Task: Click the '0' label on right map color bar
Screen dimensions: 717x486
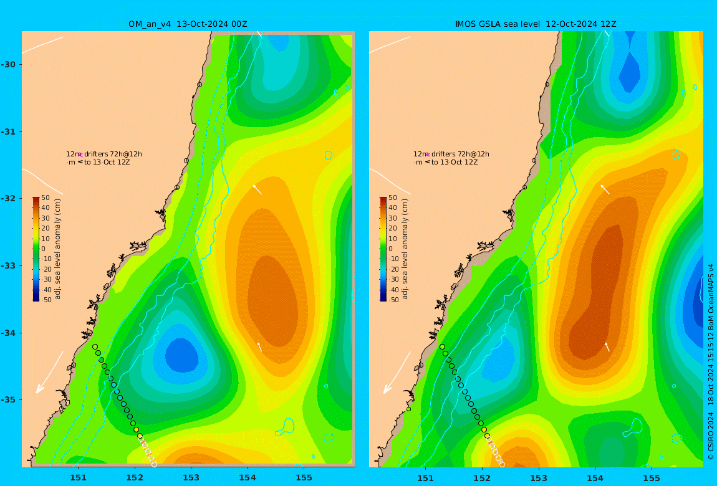Action: 390,249
